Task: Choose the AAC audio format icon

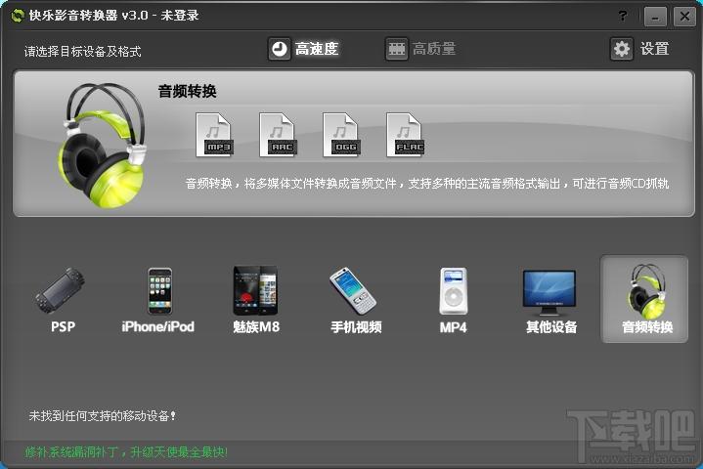Action: click(x=278, y=135)
